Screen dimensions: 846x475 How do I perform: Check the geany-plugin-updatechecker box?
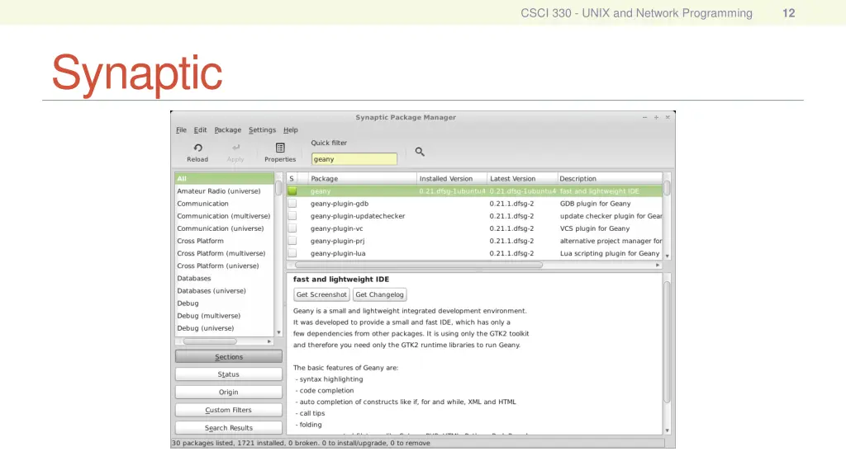point(292,216)
